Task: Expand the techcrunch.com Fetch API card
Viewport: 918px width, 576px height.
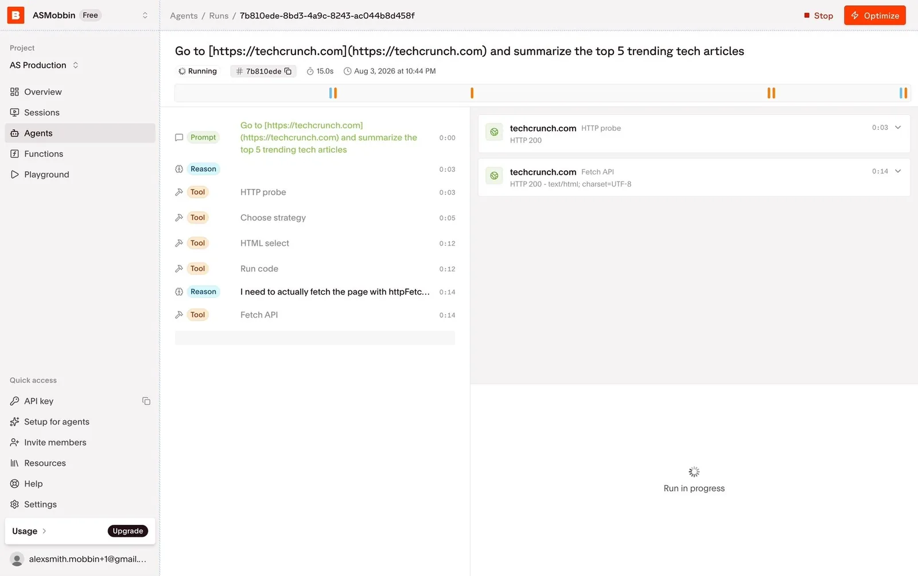Action: [x=898, y=171]
